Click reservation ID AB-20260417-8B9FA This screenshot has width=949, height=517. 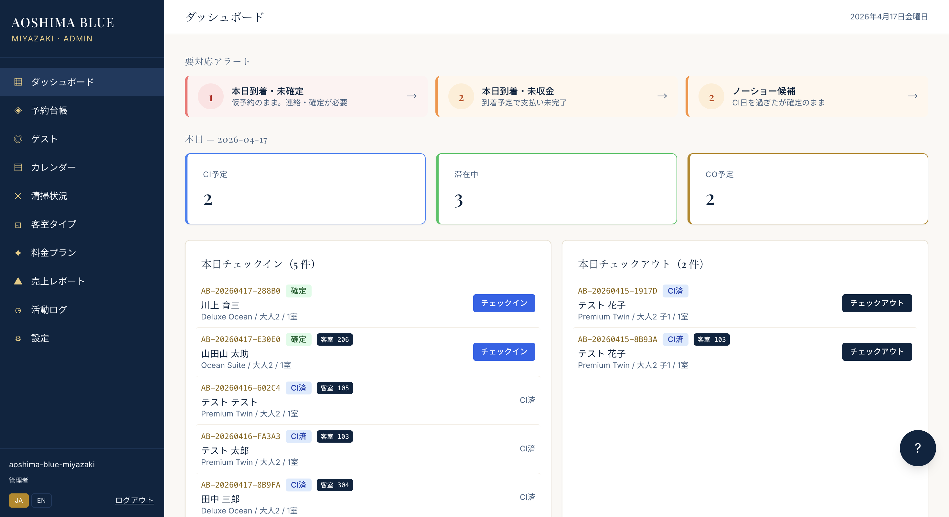(x=240, y=485)
